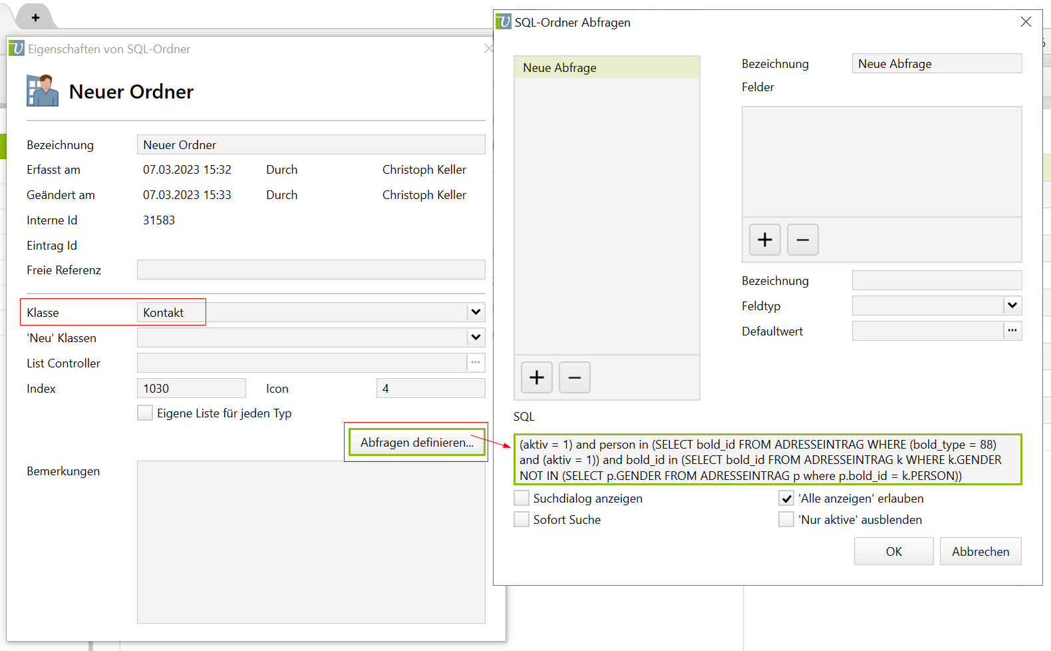Click the Neuer Ordner person icon
The image size is (1051, 651).
point(43,91)
